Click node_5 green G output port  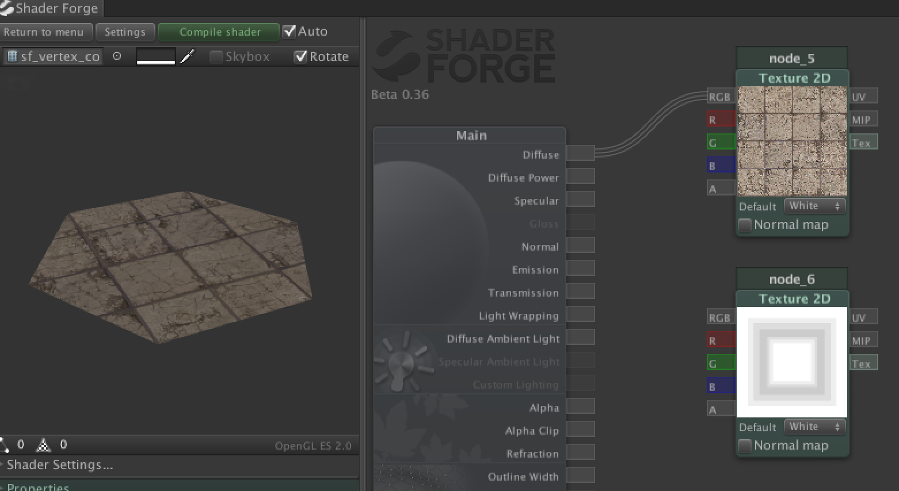(x=721, y=142)
